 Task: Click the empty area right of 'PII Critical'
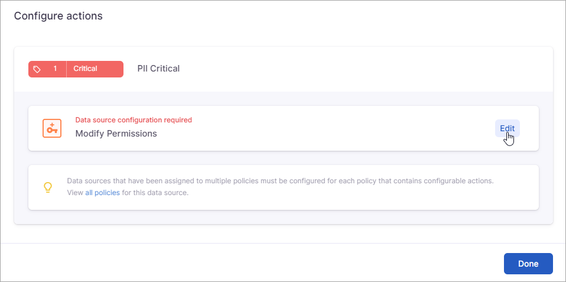[x=354, y=69]
